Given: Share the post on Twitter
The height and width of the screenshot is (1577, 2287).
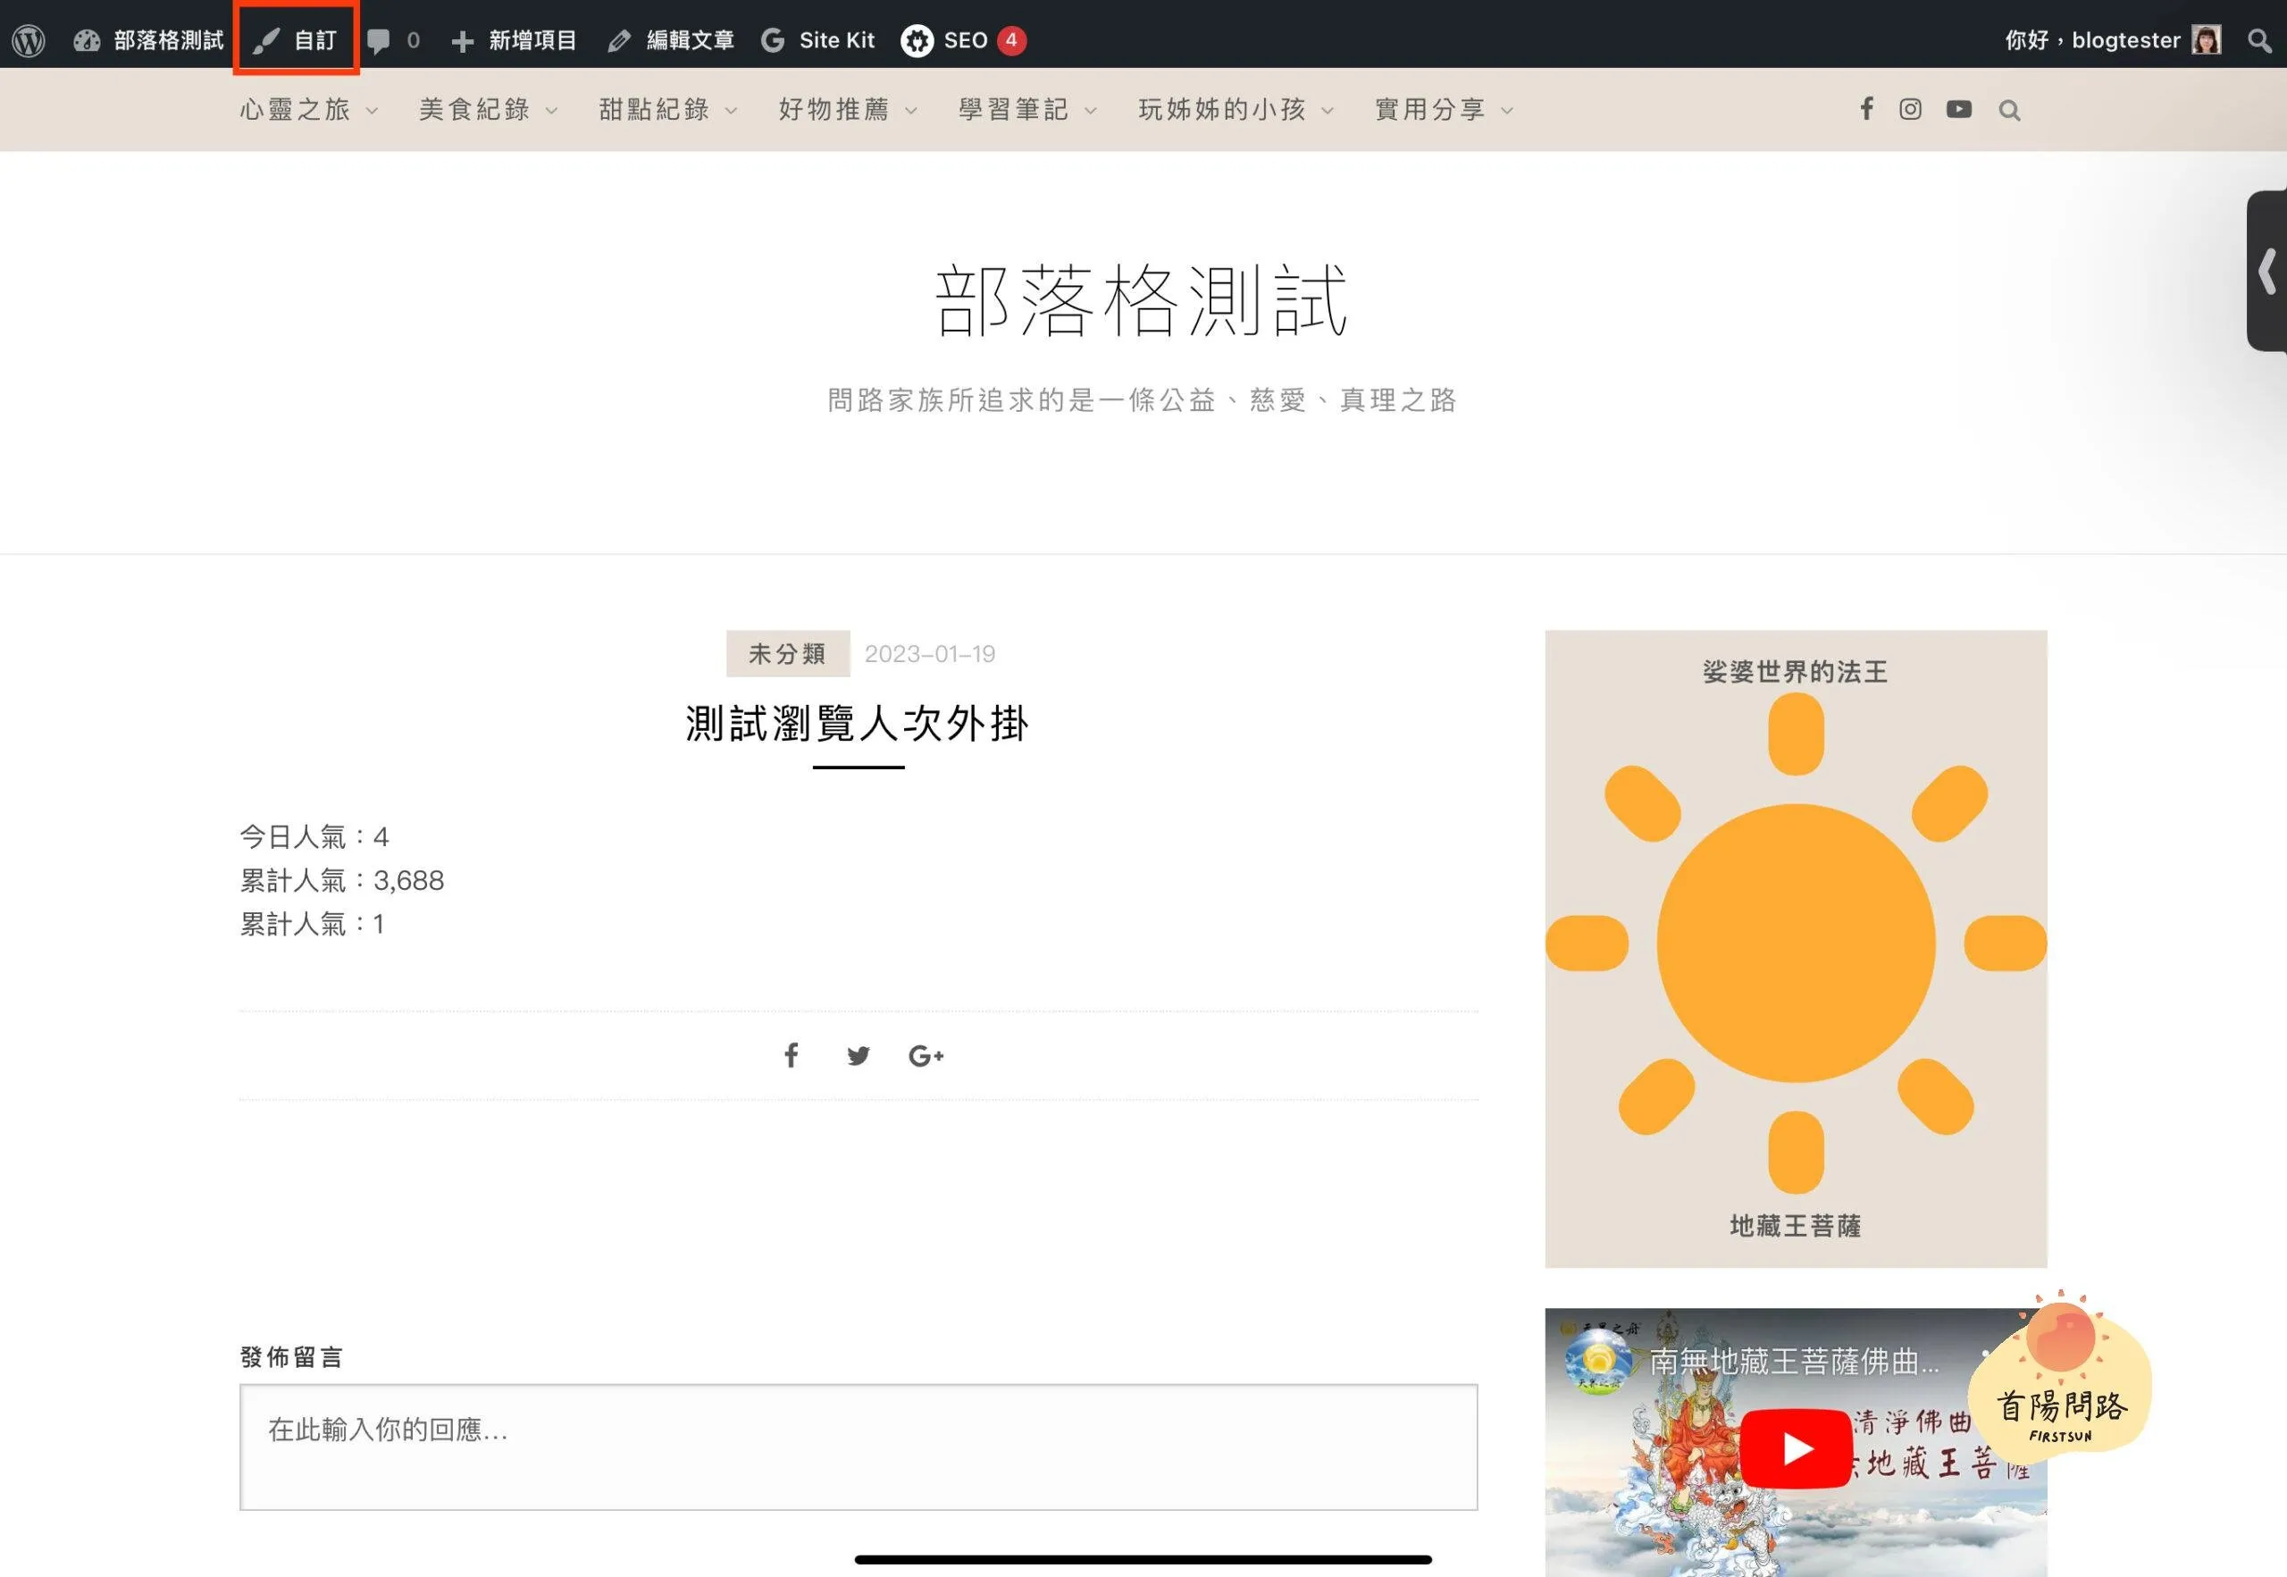Looking at the screenshot, I should point(858,1055).
